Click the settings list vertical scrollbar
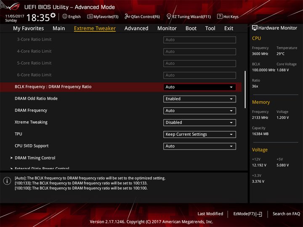The height and width of the screenshot is (227, 303). click(245, 90)
